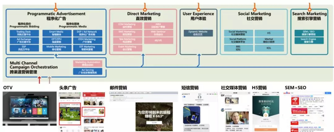Select the Web Seminar box
Image resolution: width=334 pixels, height=132 pixels.
tap(158, 33)
